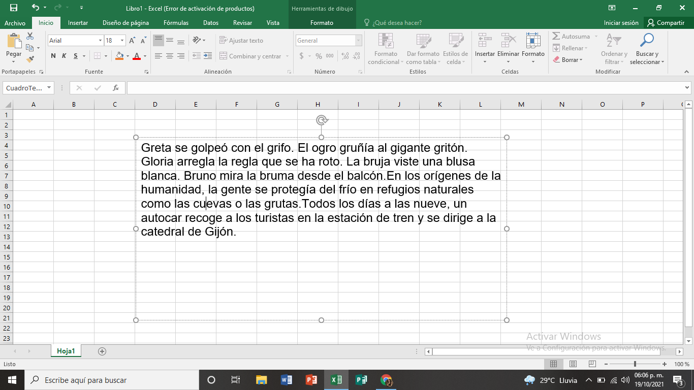Click the increase indent icon
694x390 pixels.
tap(208, 56)
